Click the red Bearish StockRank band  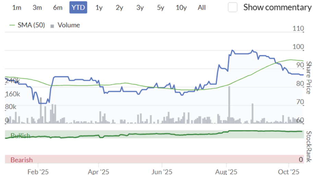coord(154,160)
